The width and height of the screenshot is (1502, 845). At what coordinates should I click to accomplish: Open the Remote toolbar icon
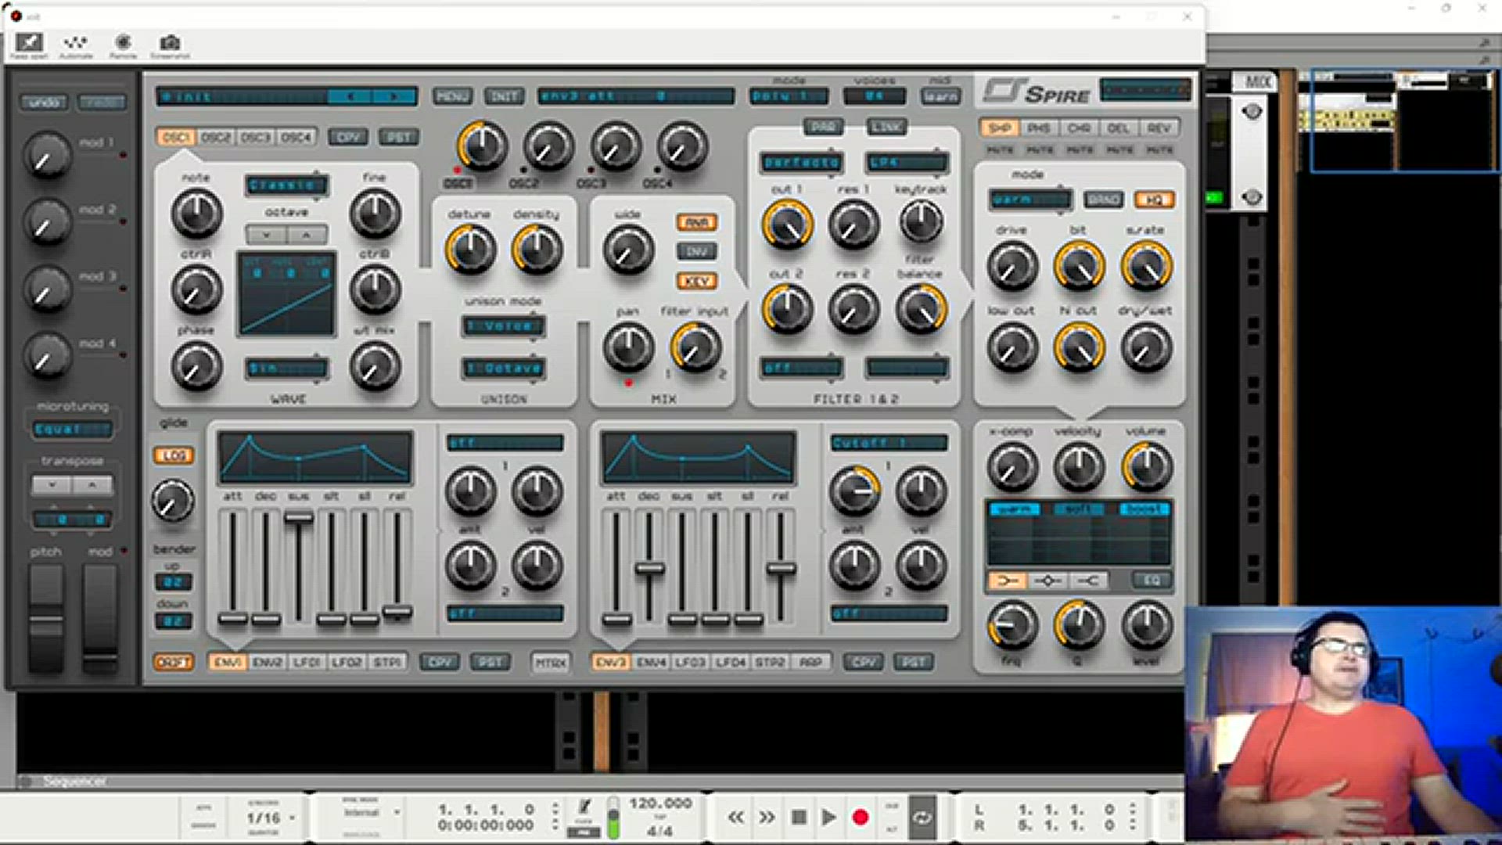coord(123,44)
